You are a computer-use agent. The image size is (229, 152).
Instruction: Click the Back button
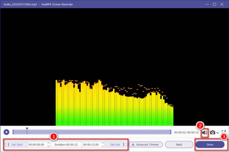tap(179, 145)
